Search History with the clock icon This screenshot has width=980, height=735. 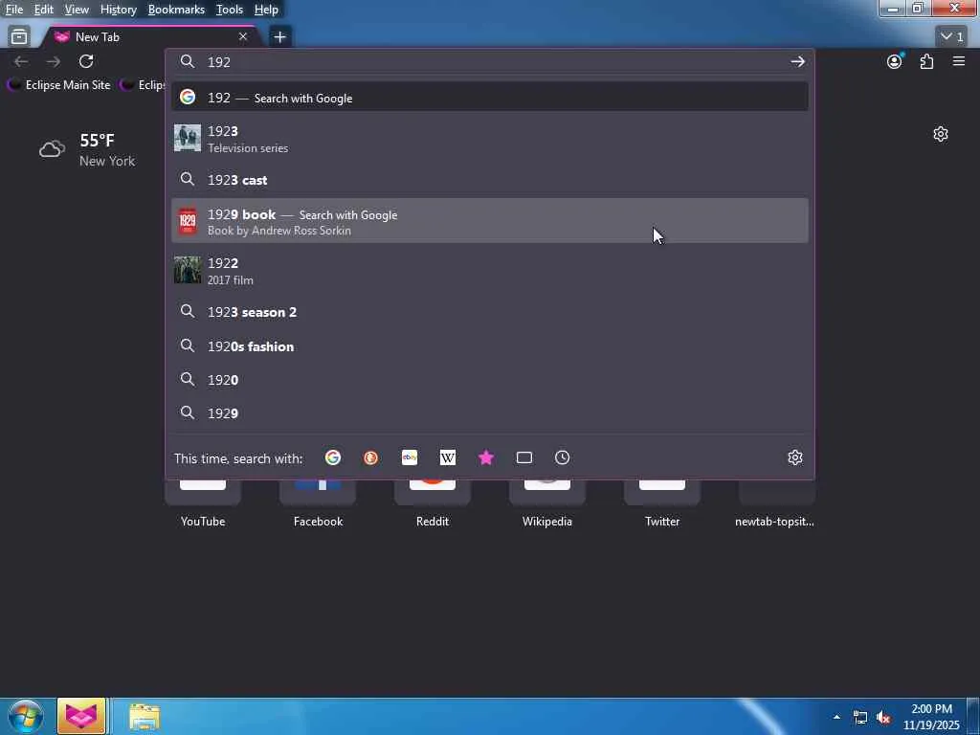[x=563, y=458]
